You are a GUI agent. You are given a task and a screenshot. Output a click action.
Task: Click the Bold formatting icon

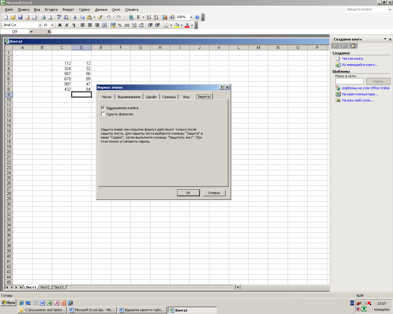coord(60,25)
